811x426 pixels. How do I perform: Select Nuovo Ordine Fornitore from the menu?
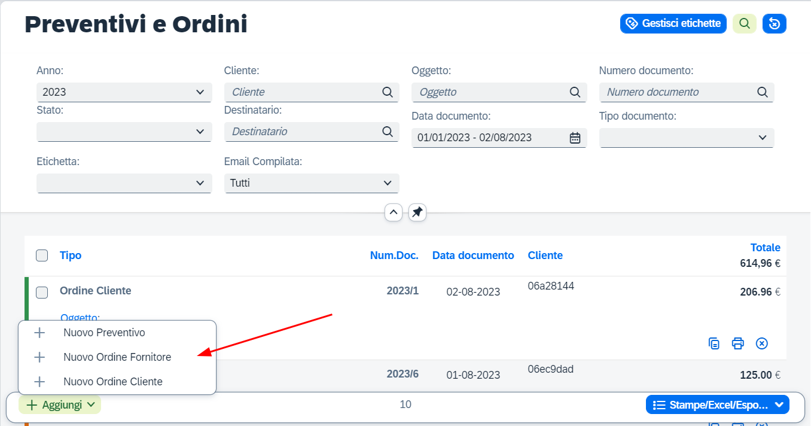point(117,357)
